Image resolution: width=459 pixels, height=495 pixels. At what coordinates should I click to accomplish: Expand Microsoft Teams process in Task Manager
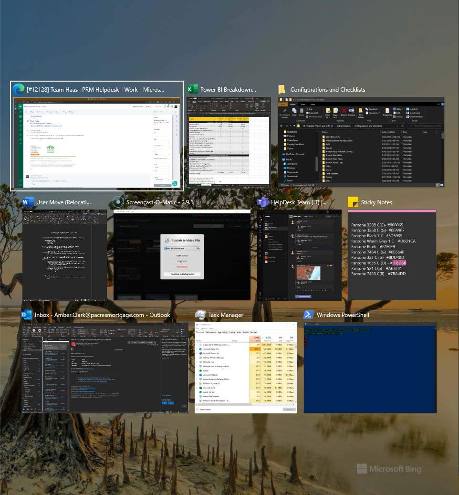pyautogui.click(x=197, y=353)
